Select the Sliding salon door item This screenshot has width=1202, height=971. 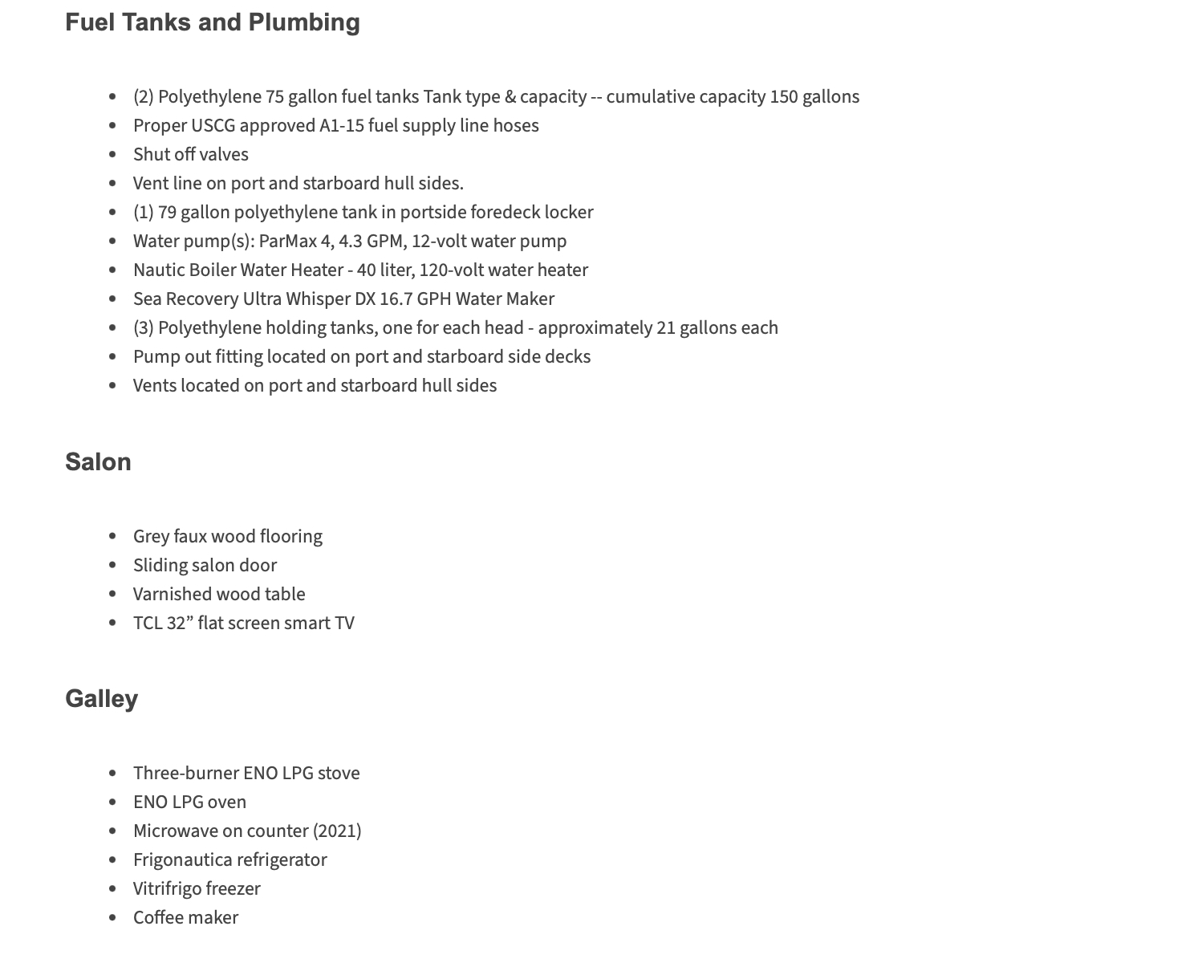[205, 566]
